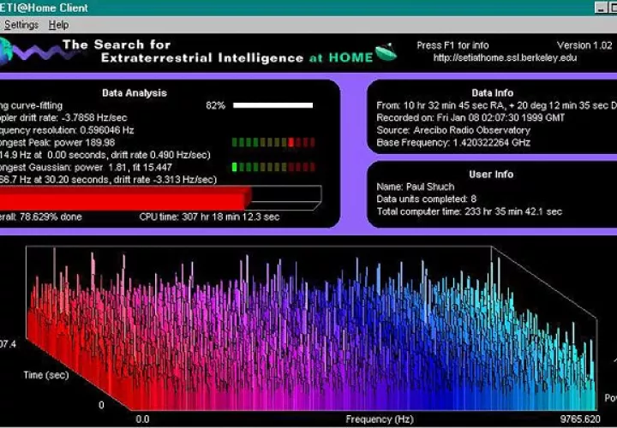This screenshot has height=428, width=617.
Task: Open the setiathome.ssl.berkeley.edu link
Action: pyautogui.click(x=505, y=57)
